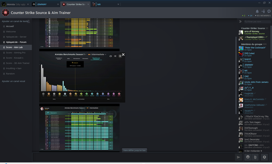The image size is (272, 164).
Task: Click the paperclip attach file icon
Action: [x=255, y=157]
